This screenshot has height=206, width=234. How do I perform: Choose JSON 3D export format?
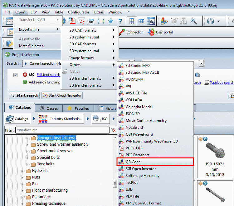coord(155,113)
